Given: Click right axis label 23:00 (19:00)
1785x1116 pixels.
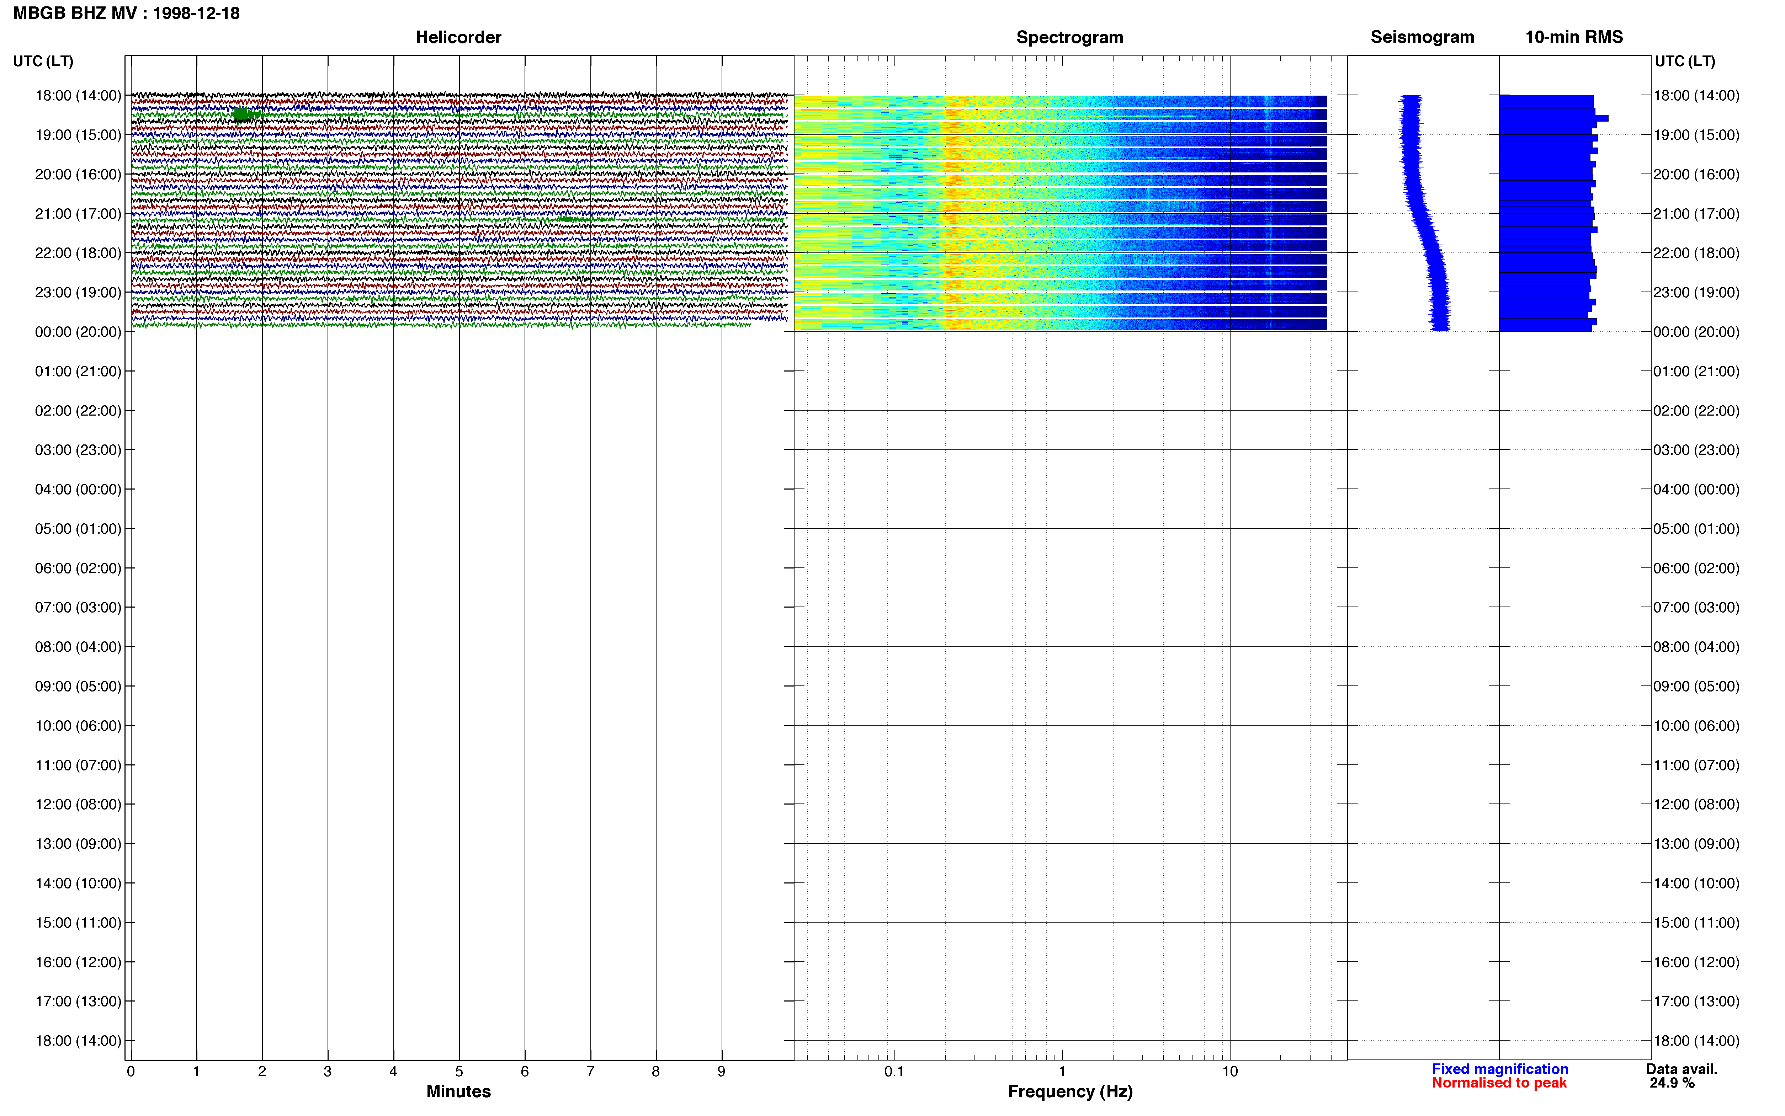Looking at the screenshot, I should click(x=1696, y=292).
